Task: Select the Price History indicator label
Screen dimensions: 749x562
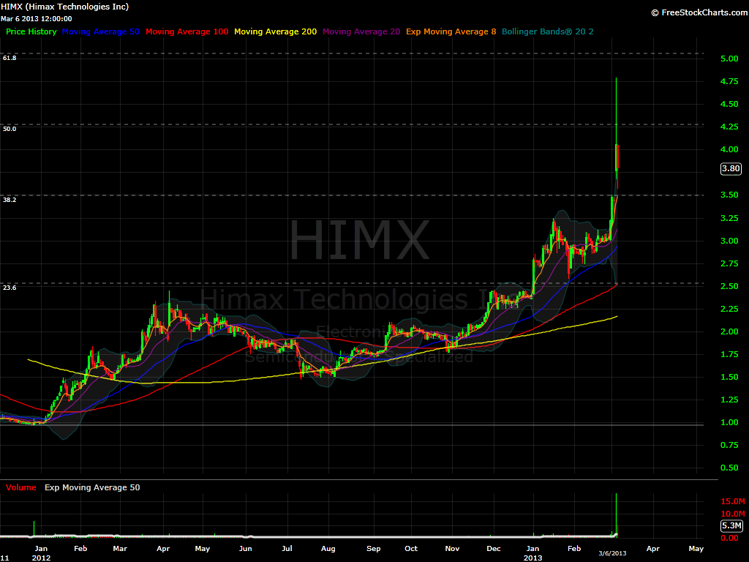Action: [31, 31]
